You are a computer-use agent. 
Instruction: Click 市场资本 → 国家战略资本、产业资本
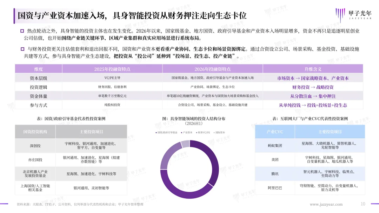313,78
